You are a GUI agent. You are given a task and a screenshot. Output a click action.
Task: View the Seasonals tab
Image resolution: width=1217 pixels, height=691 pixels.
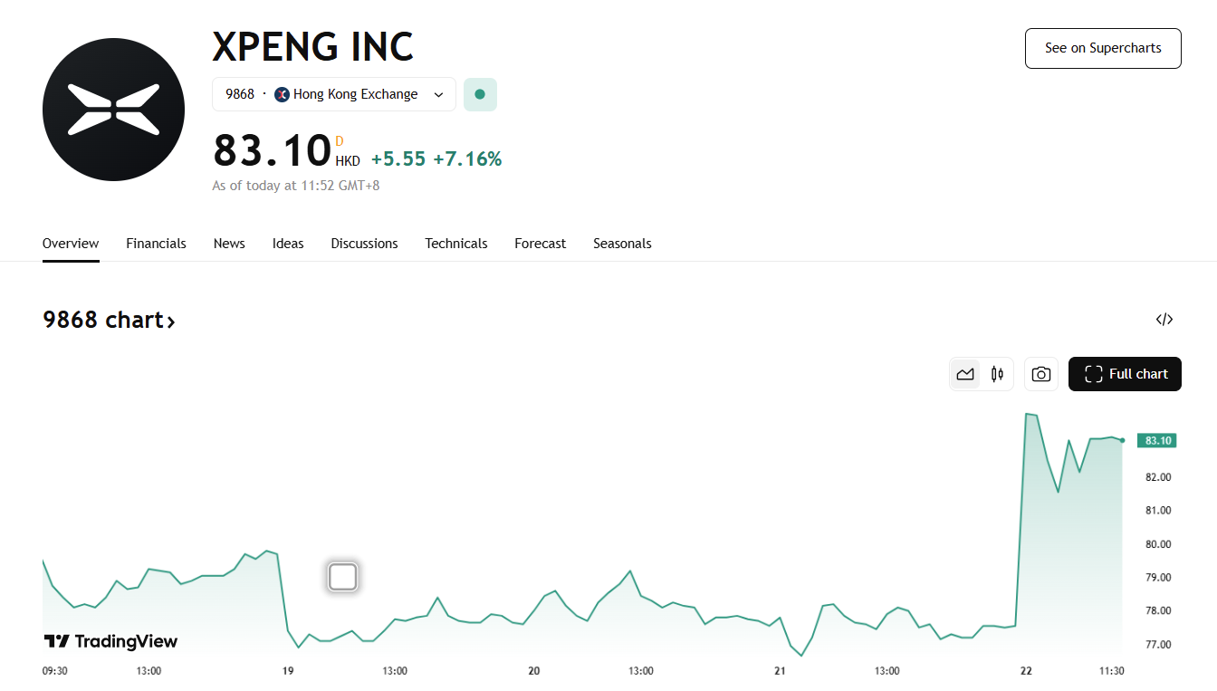(622, 244)
